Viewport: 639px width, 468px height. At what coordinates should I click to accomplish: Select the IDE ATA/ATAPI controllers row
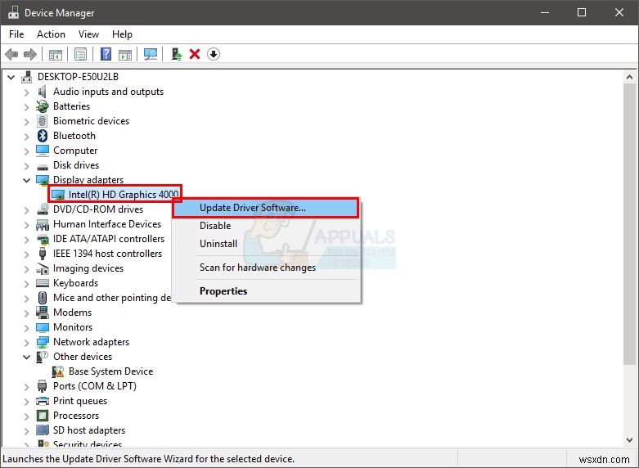click(x=109, y=239)
